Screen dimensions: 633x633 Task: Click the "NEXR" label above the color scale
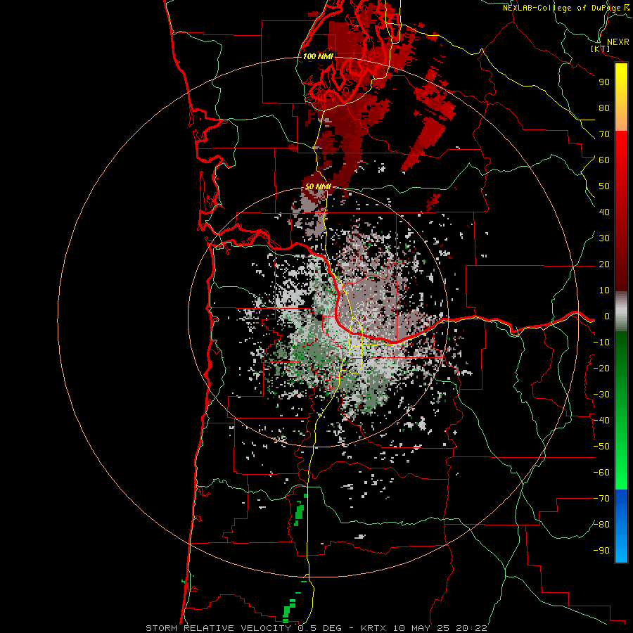[x=618, y=42]
